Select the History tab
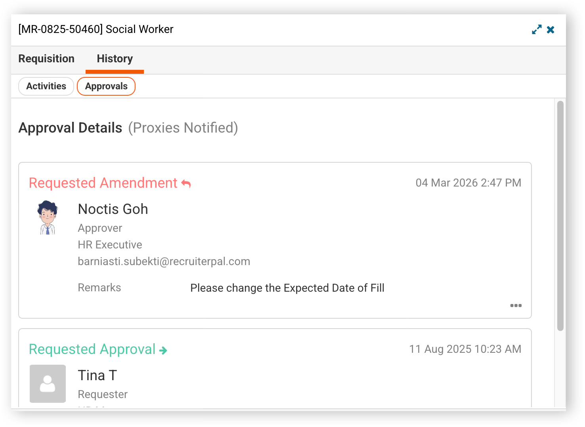This screenshot has width=585, height=427. coord(115,59)
